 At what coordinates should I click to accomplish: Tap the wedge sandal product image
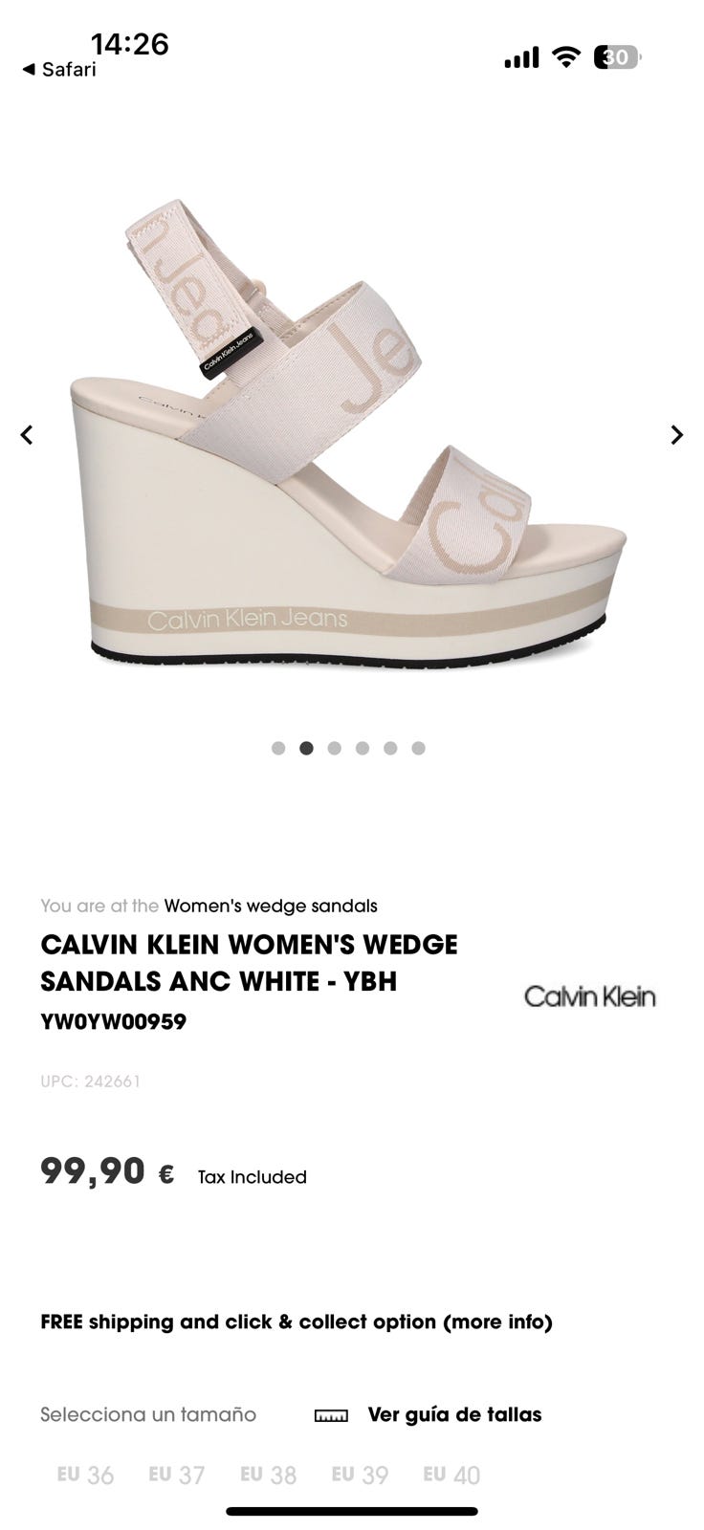pos(349,435)
